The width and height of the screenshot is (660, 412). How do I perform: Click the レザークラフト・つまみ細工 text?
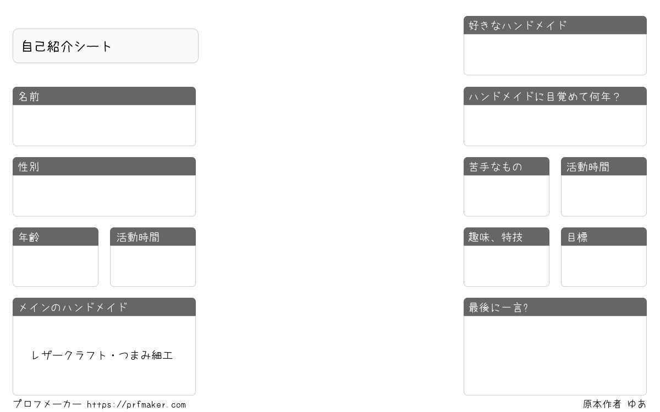102,355
